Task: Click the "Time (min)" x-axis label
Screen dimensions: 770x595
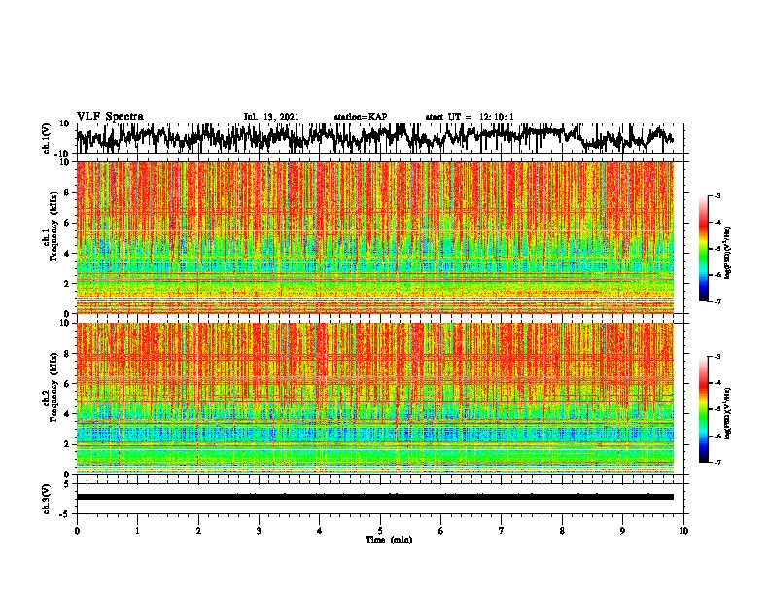Action: (389, 540)
